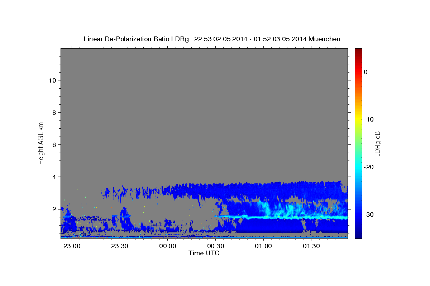Click the colorbar value -30 label
Image resolution: width=430 pixels, height=286 pixels.
(x=369, y=214)
